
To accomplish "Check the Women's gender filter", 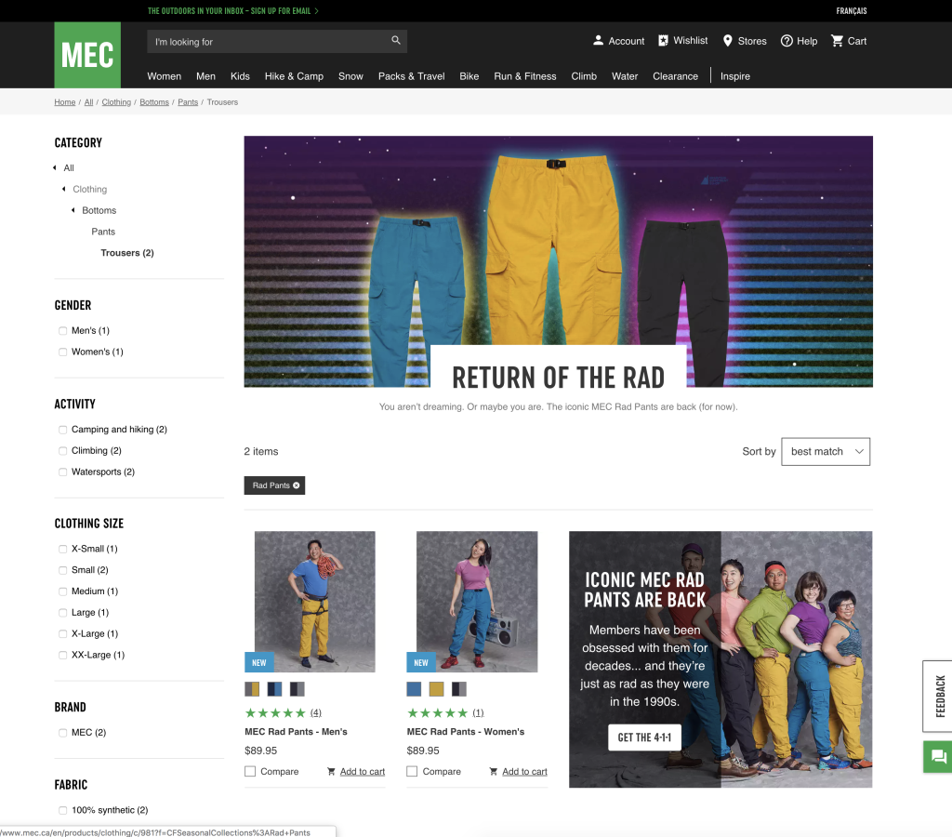I will coord(62,352).
